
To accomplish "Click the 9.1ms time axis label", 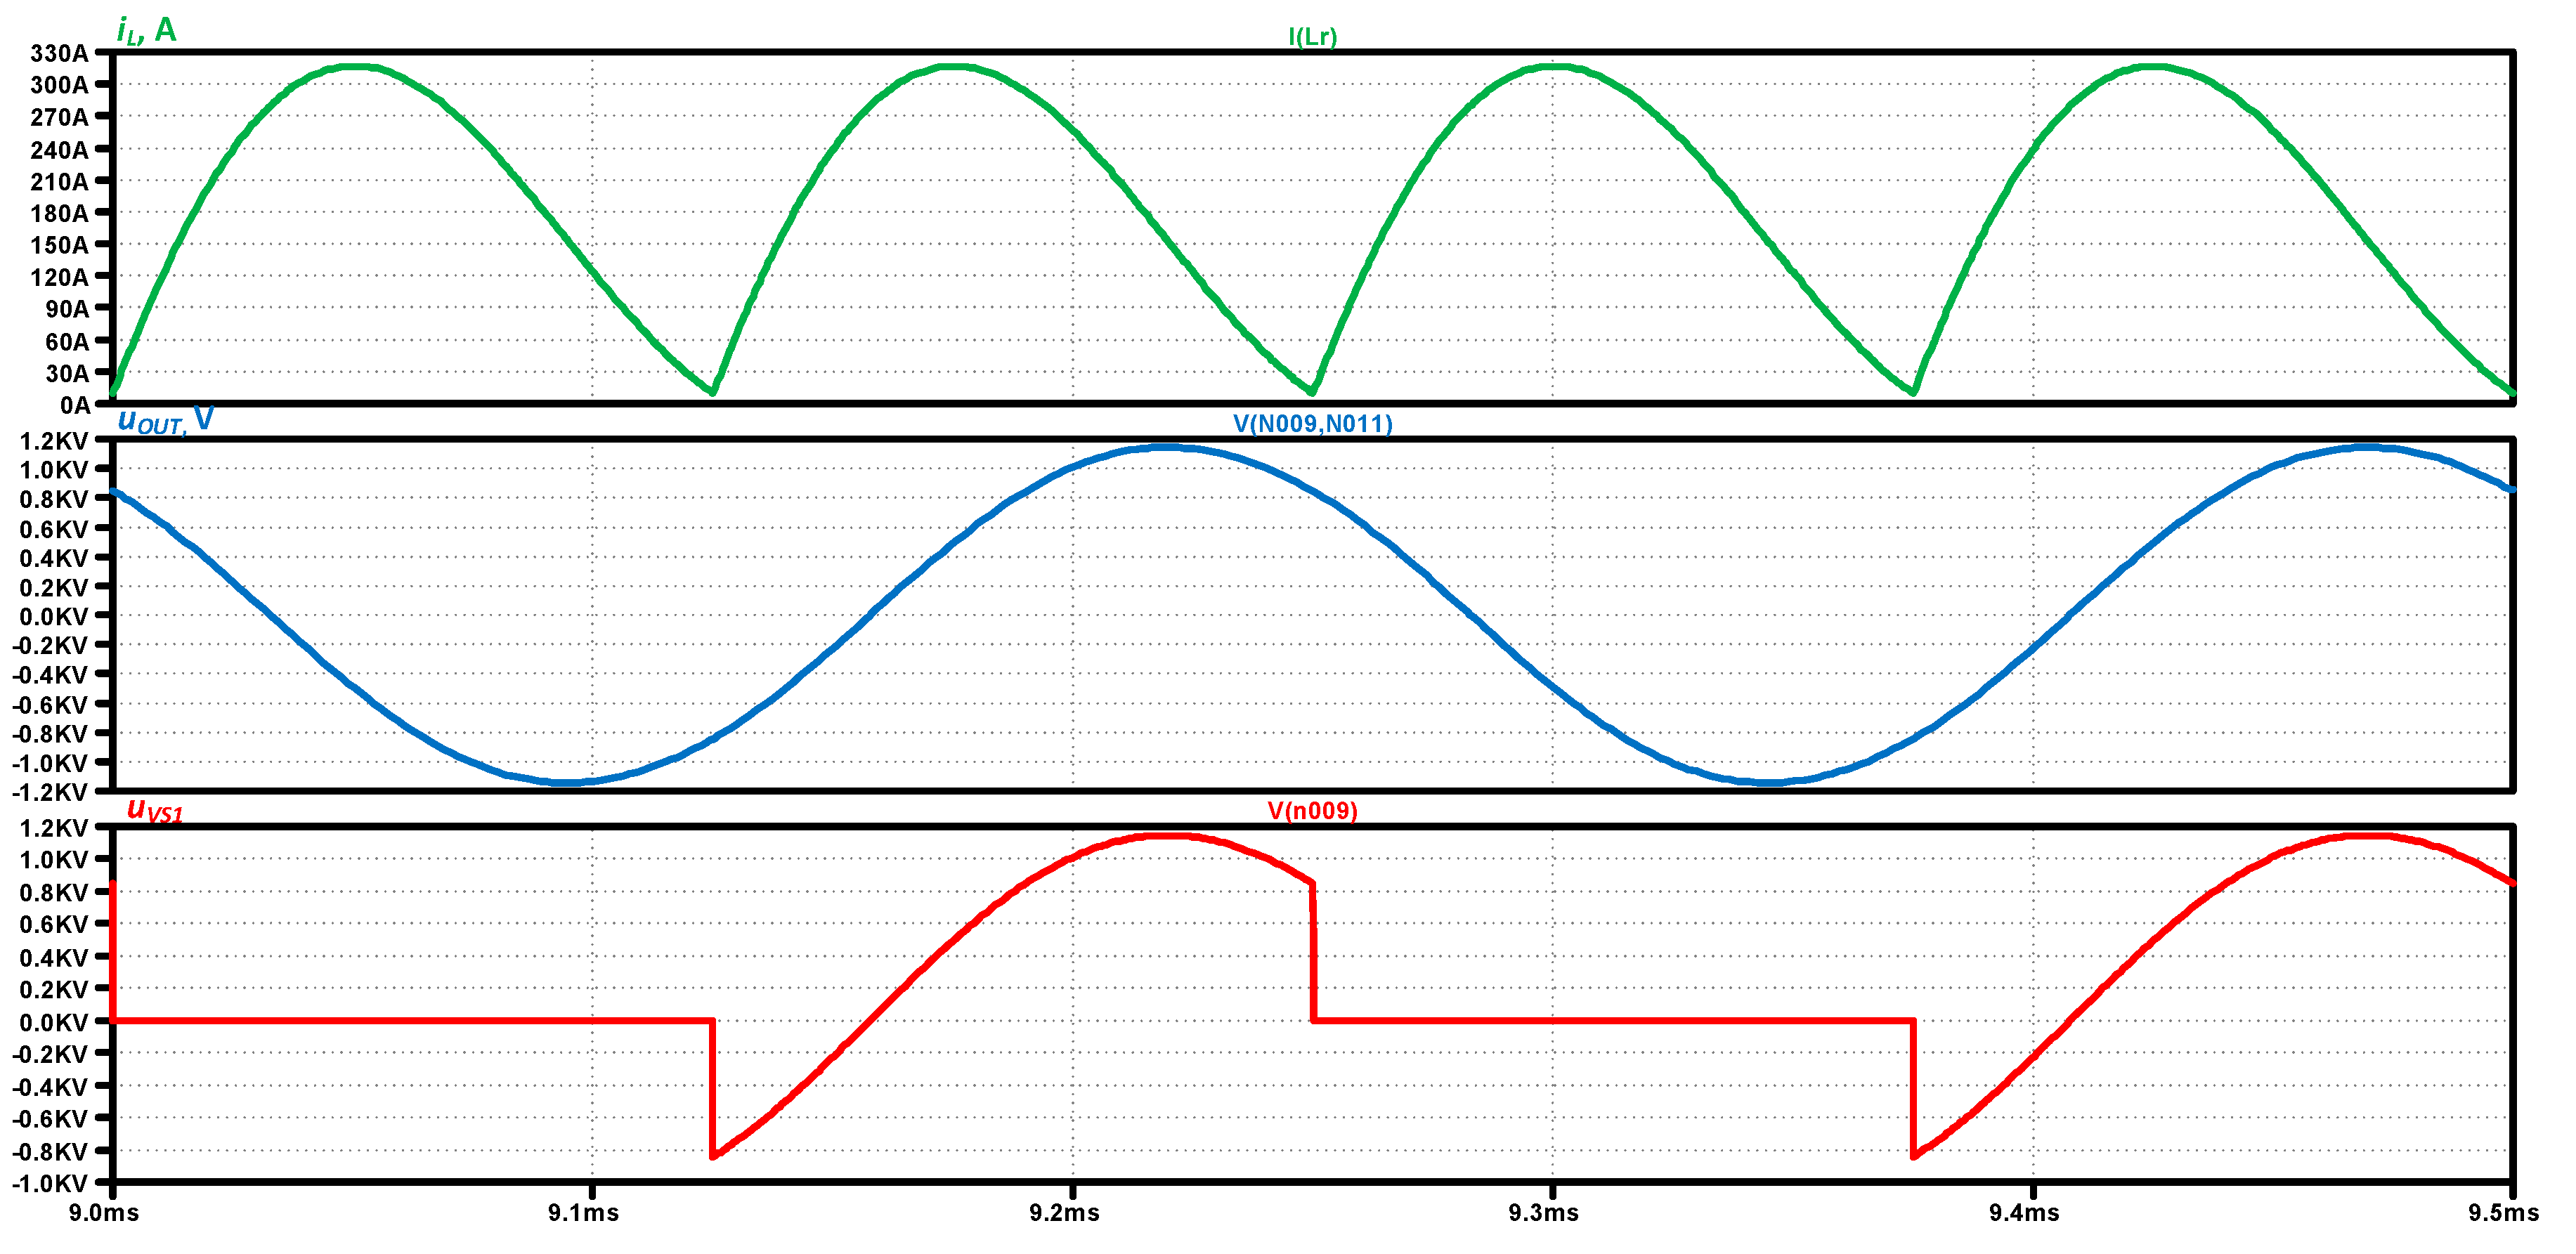I will coord(583,1213).
